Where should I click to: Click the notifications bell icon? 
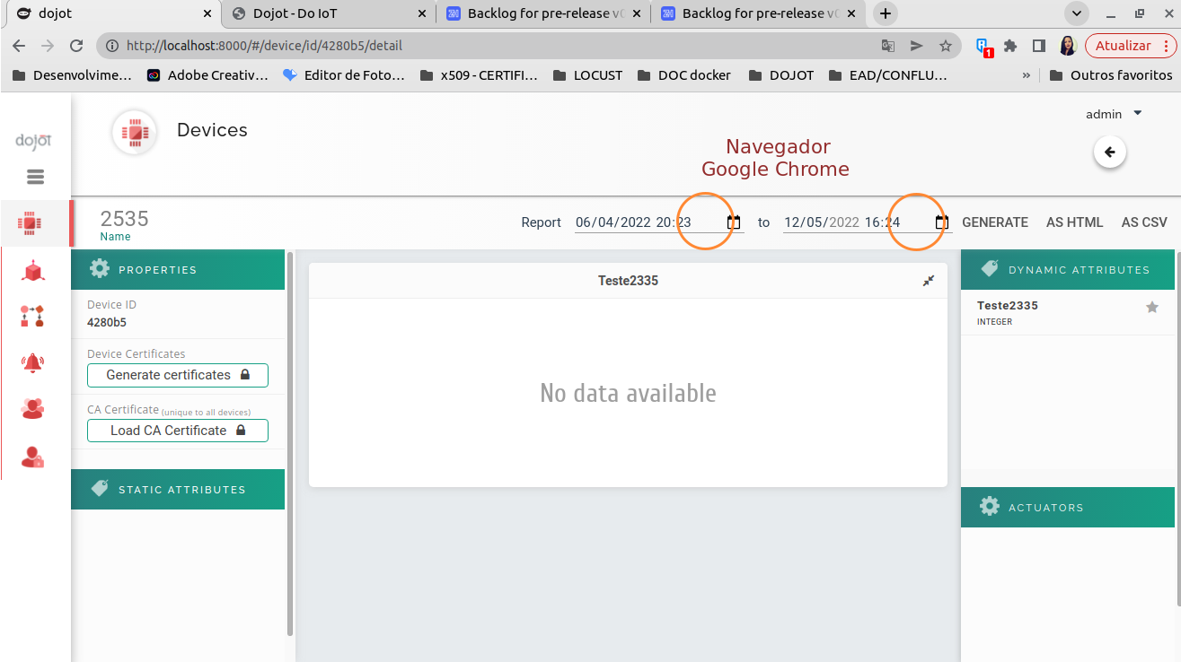33,362
